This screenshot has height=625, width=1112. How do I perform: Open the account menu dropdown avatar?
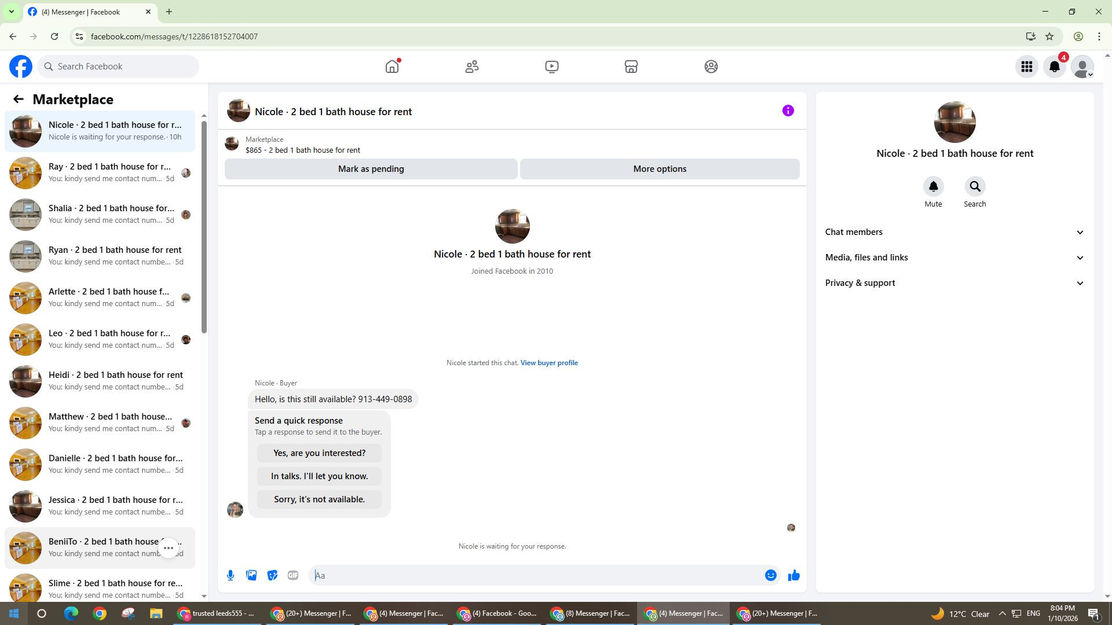click(x=1082, y=67)
